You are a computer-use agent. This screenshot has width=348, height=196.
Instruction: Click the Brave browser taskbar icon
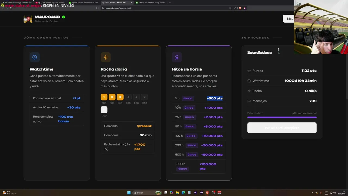(207, 193)
